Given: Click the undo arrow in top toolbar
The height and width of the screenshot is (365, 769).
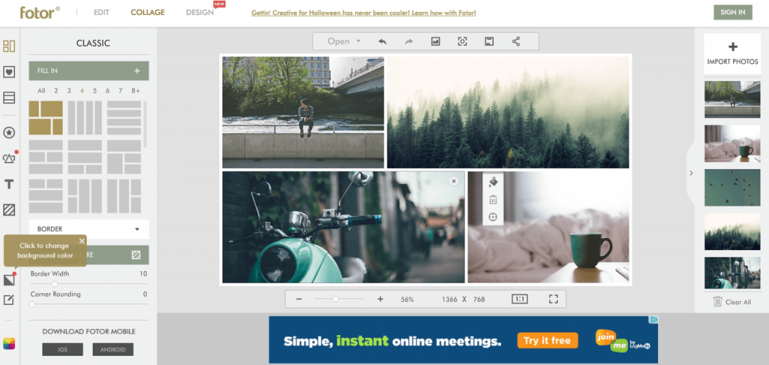Looking at the screenshot, I should [x=382, y=41].
